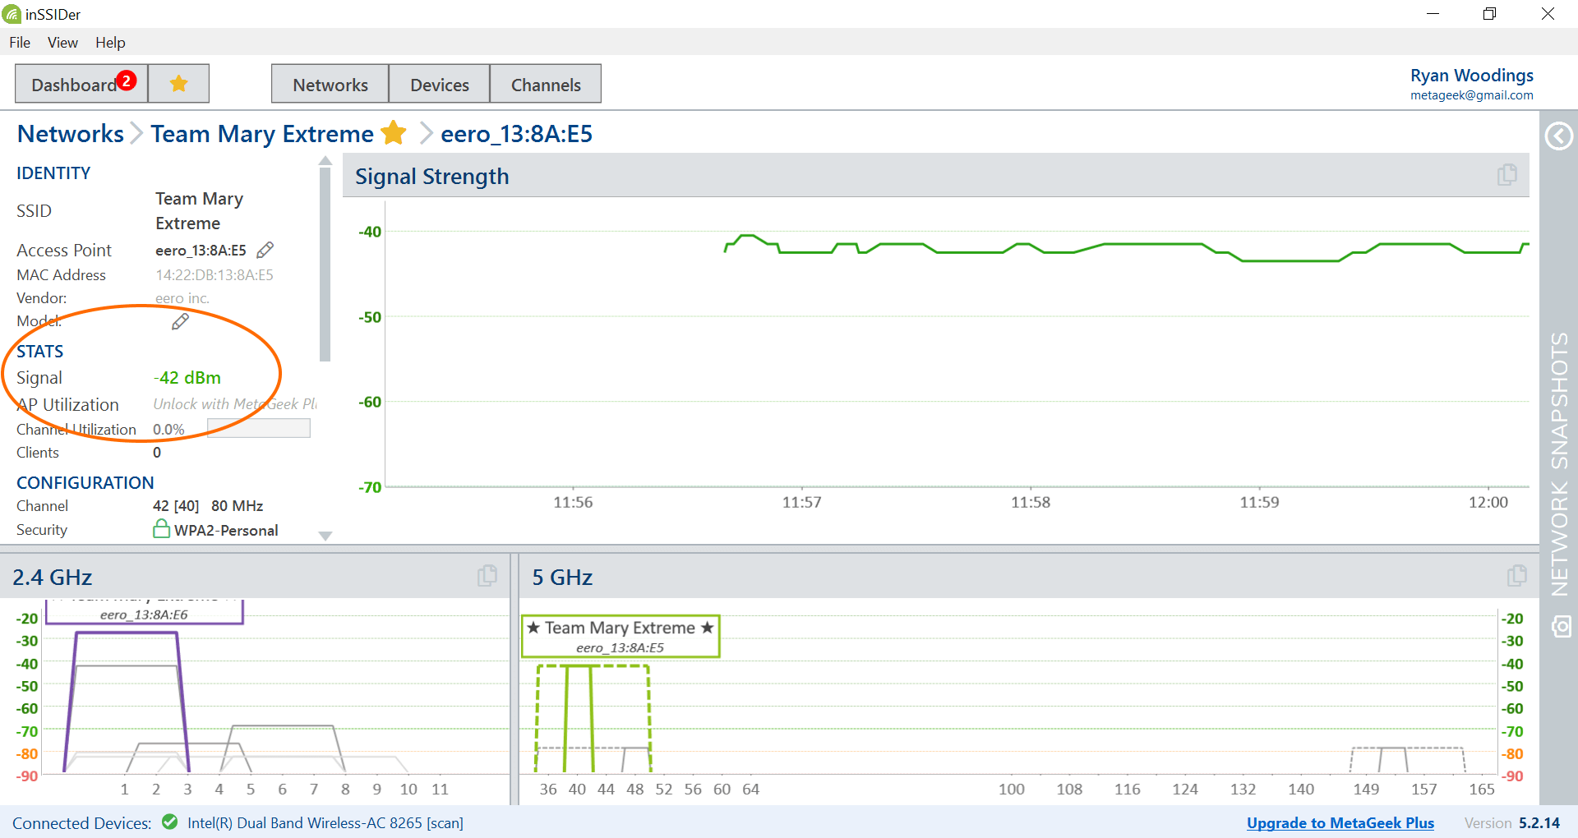Edit the Model field with pencil icon
The width and height of the screenshot is (1578, 838).
[180, 321]
